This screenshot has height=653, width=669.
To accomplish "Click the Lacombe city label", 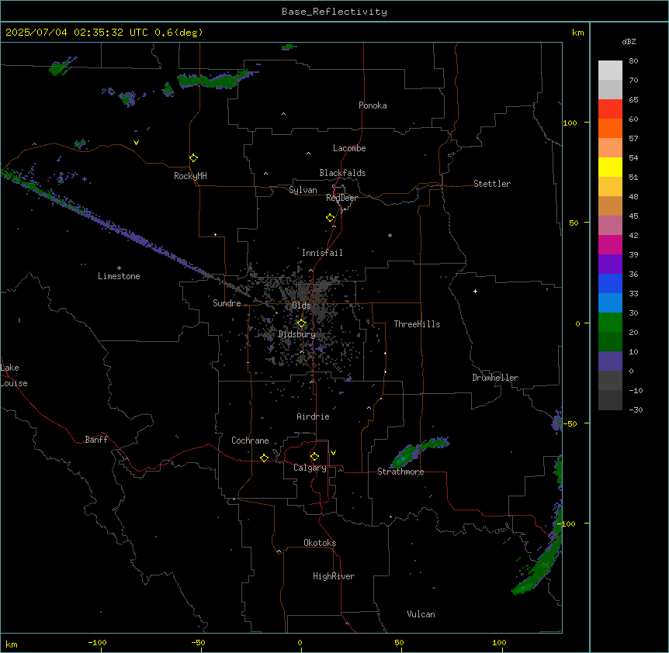I will 349,148.
